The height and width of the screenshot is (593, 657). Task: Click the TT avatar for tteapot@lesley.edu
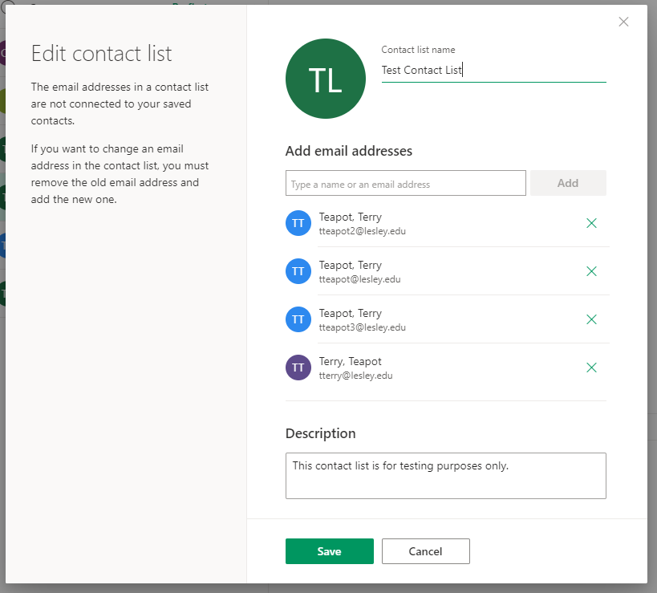coord(298,271)
